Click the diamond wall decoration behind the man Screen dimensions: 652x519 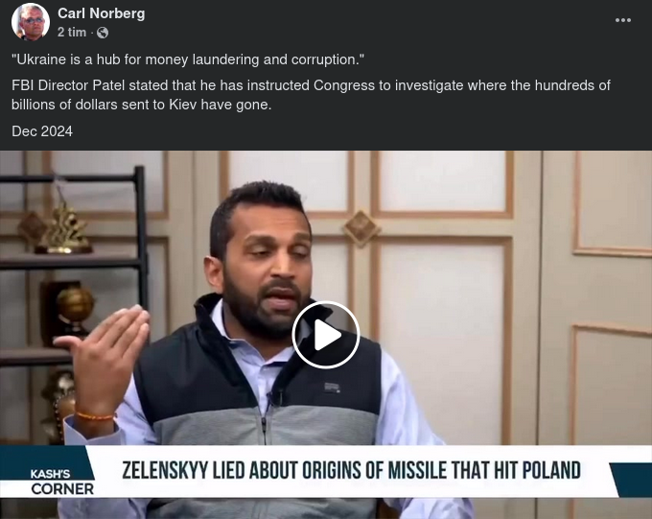(x=360, y=226)
